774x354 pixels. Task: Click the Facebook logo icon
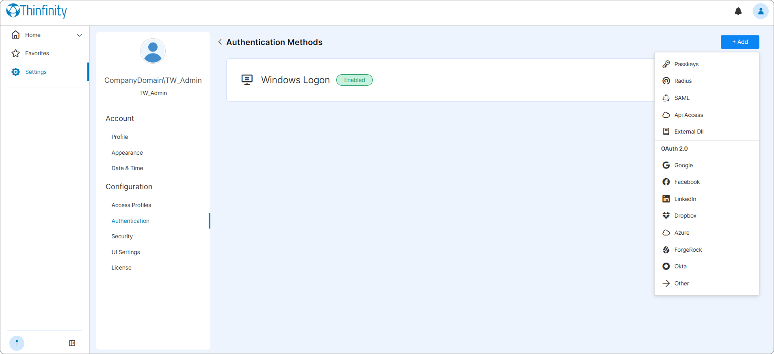(x=666, y=182)
